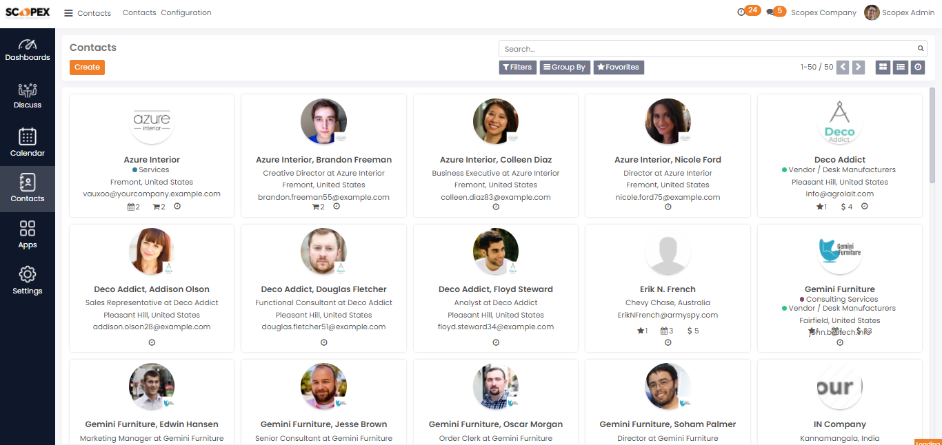942x445 pixels.
Task: Open the Scopex Admin user menu
Action: tap(899, 12)
